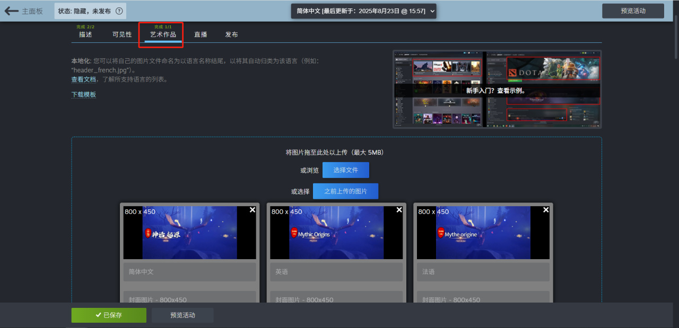Open the 直播 tab
Screen dimensions: 679x328
[201, 34]
